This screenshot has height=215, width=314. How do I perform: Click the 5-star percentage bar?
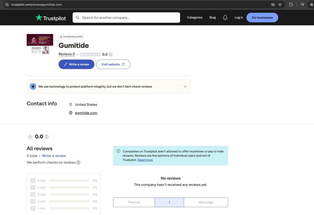coord(69,181)
